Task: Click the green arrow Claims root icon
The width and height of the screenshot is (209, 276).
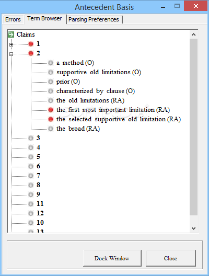Action: click(11, 34)
